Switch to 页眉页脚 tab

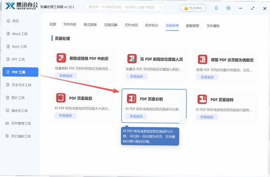tap(111, 25)
